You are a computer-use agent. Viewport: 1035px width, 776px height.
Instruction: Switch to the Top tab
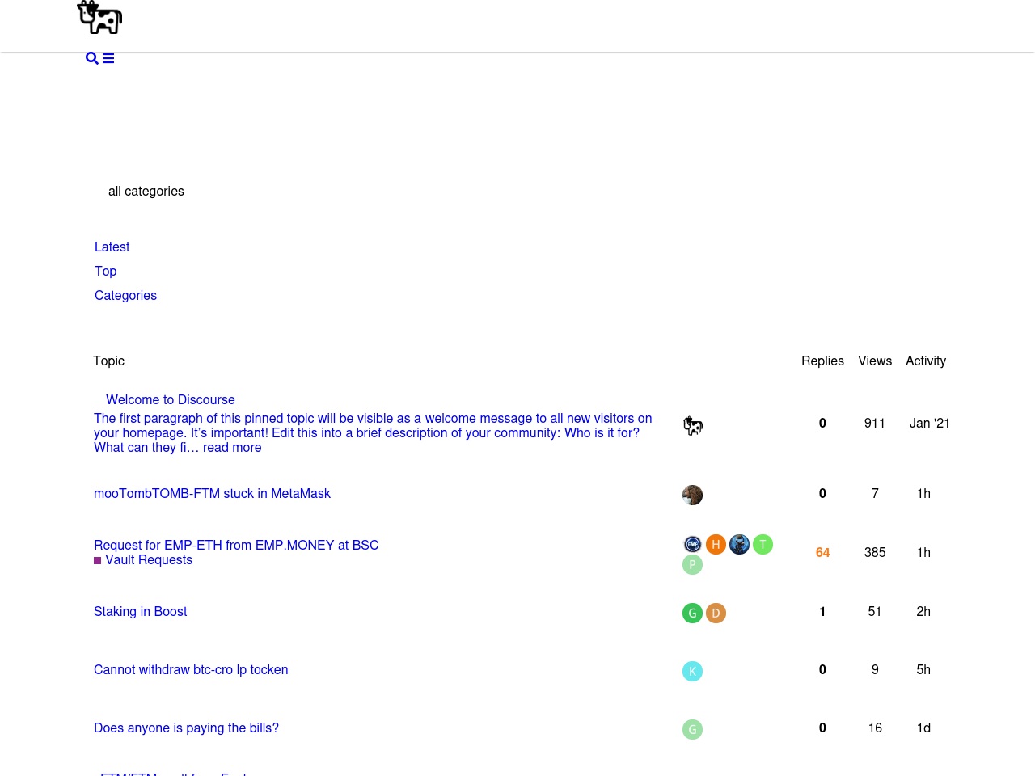pyautogui.click(x=105, y=272)
